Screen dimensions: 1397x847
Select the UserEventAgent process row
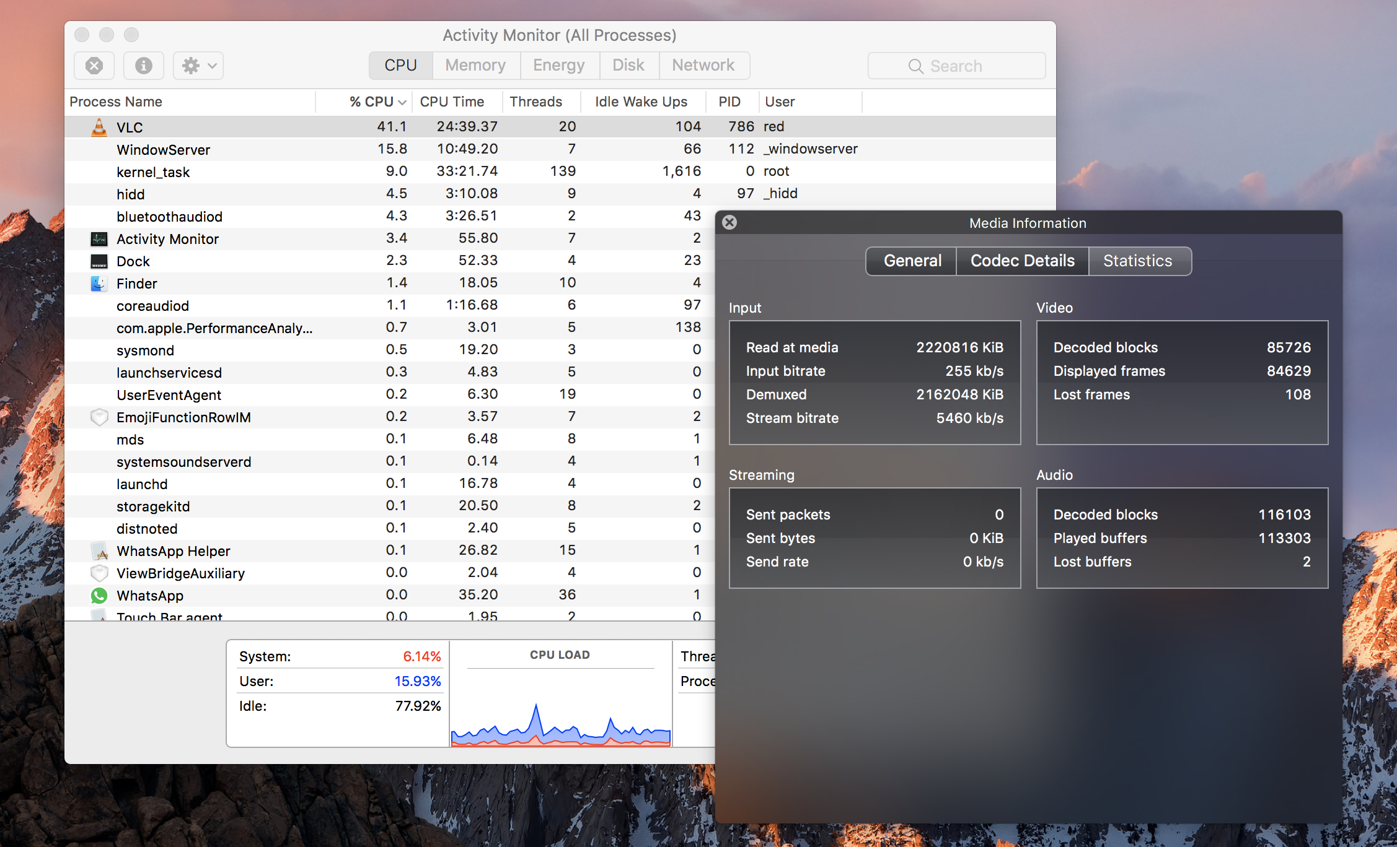point(390,394)
